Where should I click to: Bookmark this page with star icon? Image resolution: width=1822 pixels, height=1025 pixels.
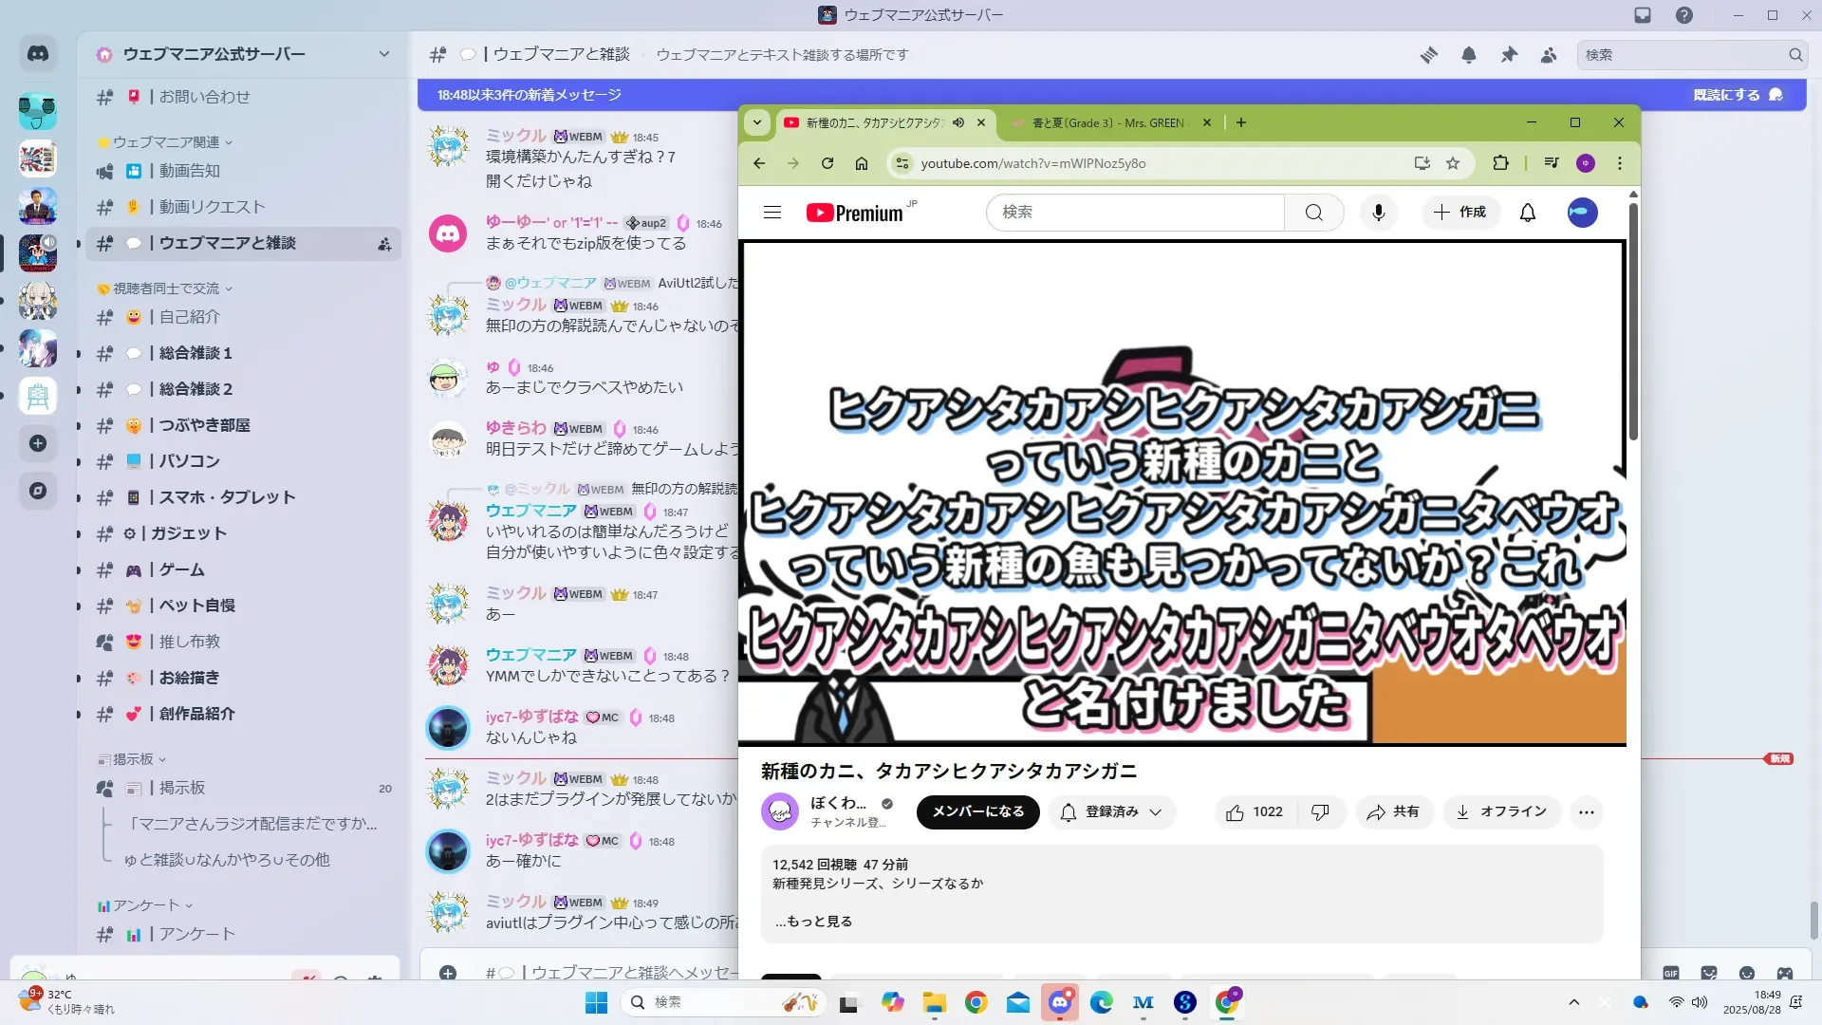1452,163
